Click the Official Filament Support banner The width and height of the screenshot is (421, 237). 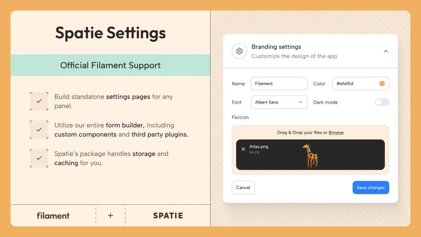click(x=110, y=65)
